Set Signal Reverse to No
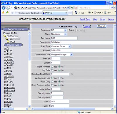117x114 pixels. (x=59, y=67)
